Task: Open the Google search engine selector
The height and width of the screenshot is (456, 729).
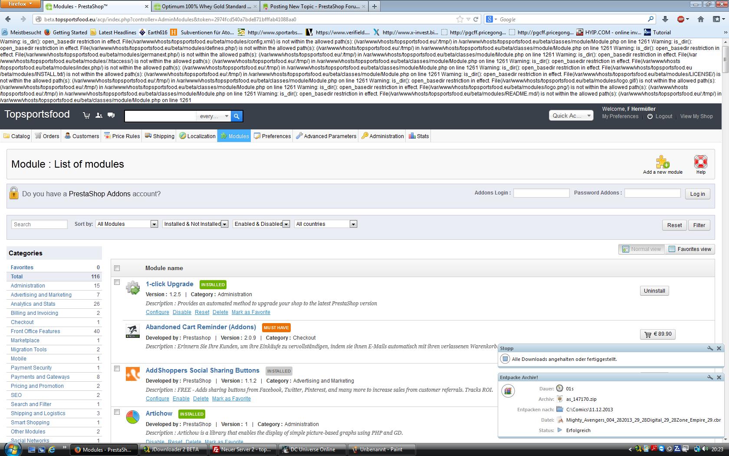Action: click(x=491, y=19)
